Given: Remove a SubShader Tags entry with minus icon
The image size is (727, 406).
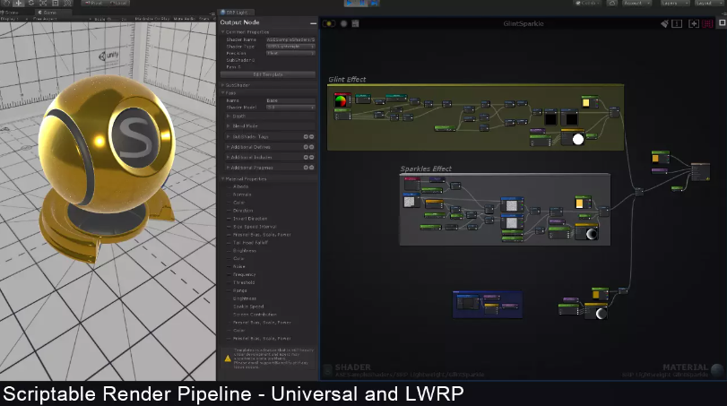Looking at the screenshot, I should pos(312,137).
